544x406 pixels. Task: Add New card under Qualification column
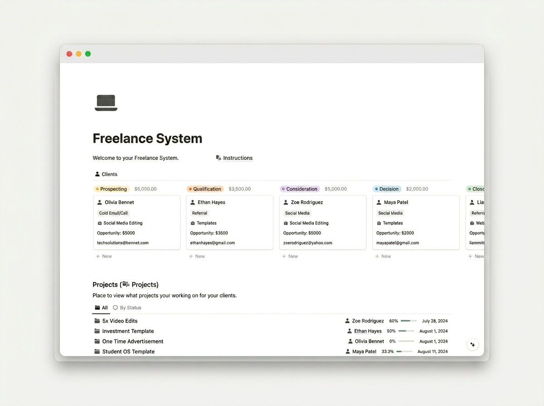[x=197, y=256]
